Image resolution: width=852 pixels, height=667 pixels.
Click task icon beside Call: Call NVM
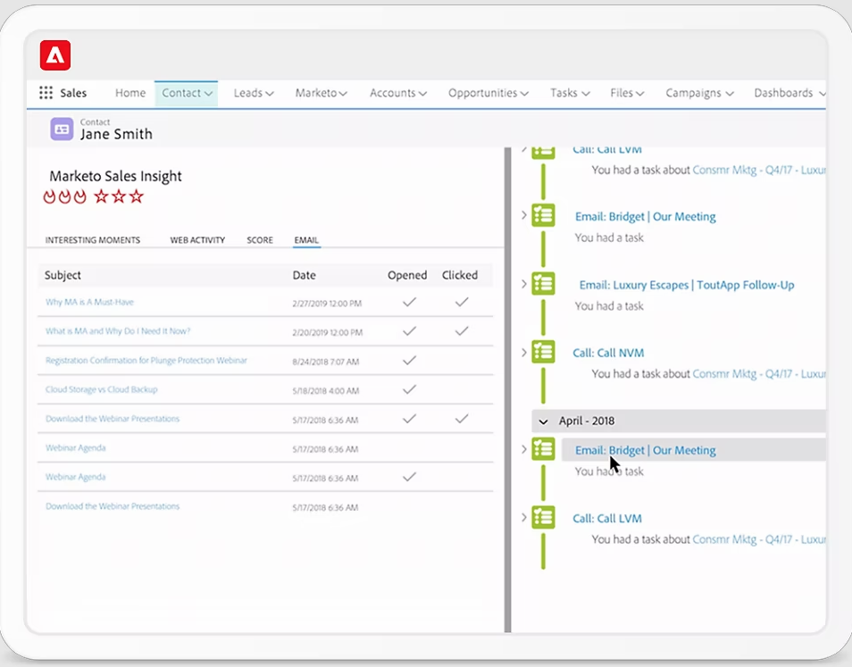coord(543,352)
